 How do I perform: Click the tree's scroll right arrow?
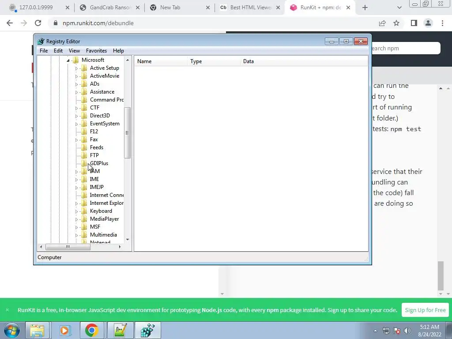click(120, 247)
